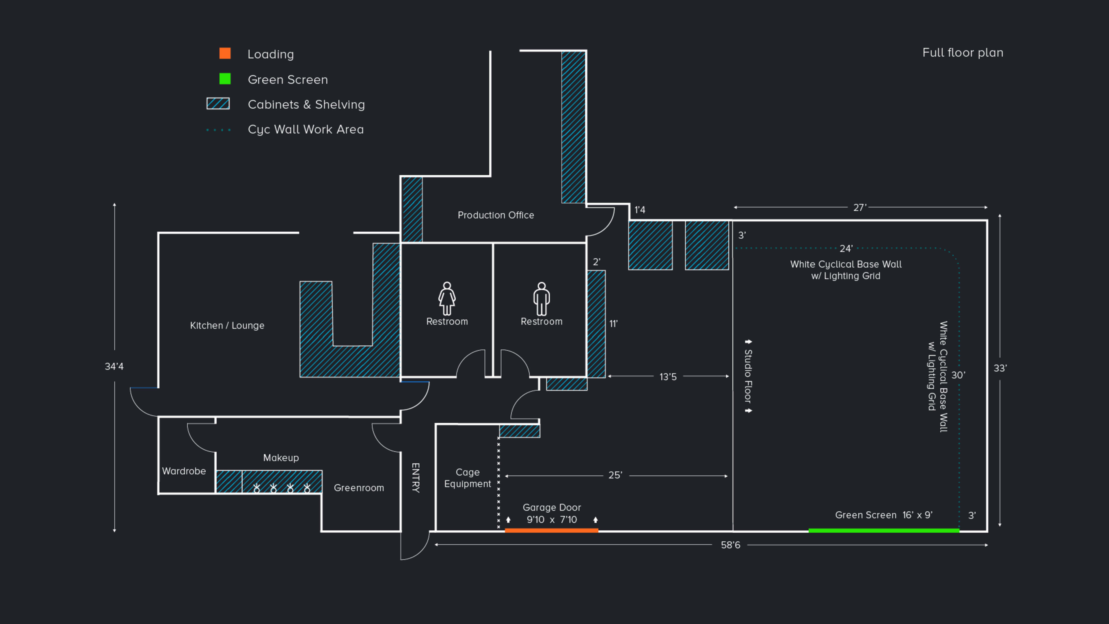The width and height of the screenshot is (1109, 624).
Task: Click the dotted Cyc Wall Work Area legend icon
Action: pos(218,130)
